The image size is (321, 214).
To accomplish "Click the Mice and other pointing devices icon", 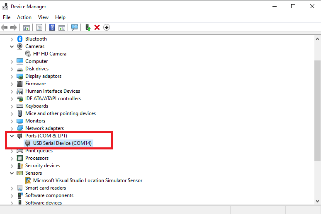I will pyautogui.click(x=20, y=113).
